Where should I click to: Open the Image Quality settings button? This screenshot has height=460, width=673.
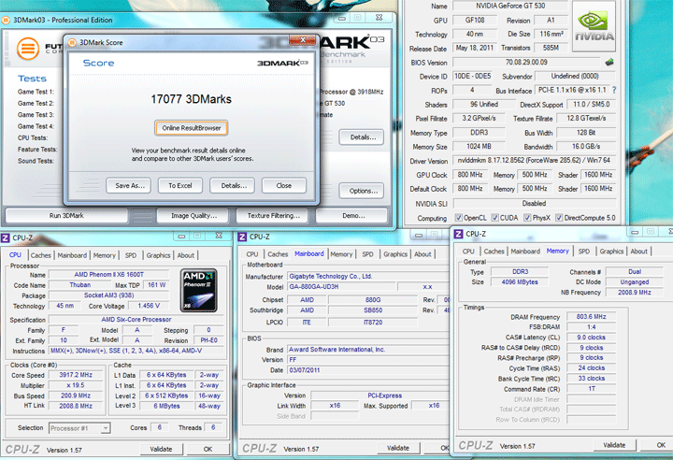tap(194, 216)
